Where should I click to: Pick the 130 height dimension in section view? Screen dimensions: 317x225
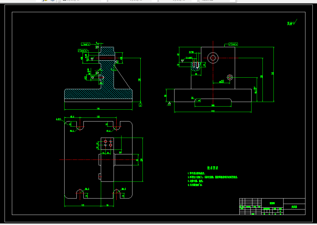coord(139,80)
